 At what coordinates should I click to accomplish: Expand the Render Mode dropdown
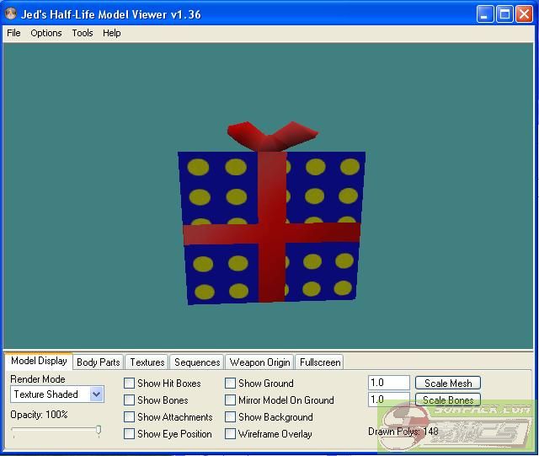pos(96,394)
